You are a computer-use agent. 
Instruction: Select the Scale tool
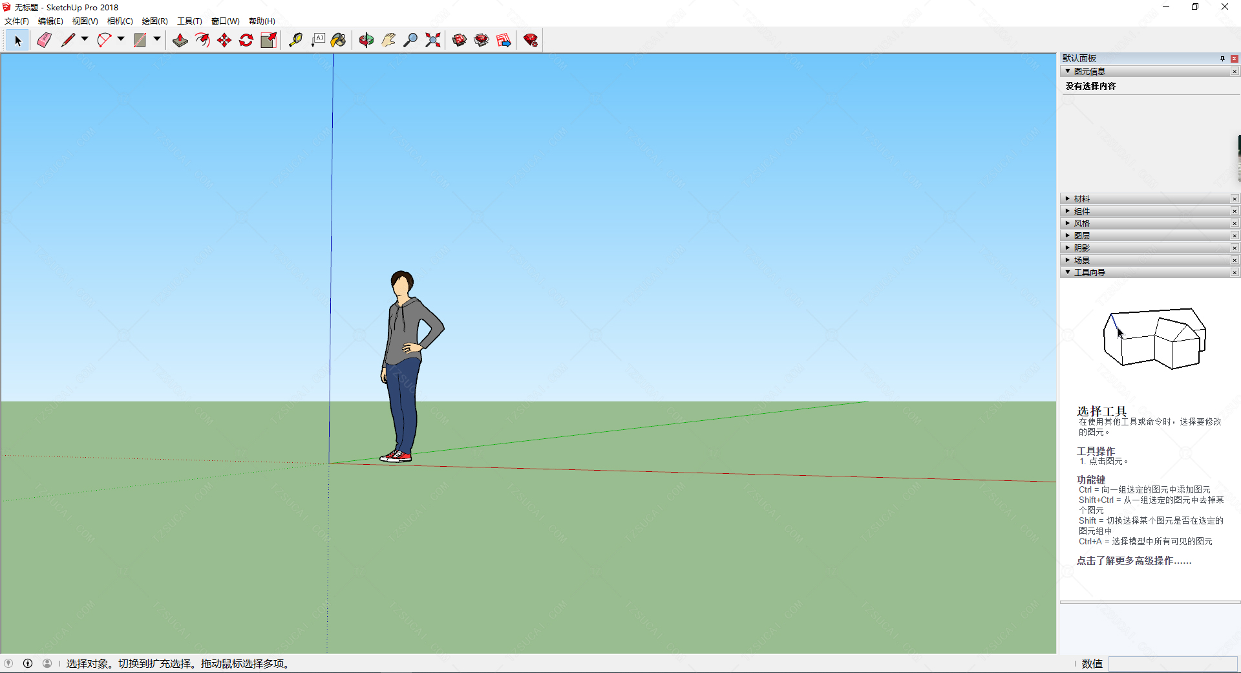268,40
